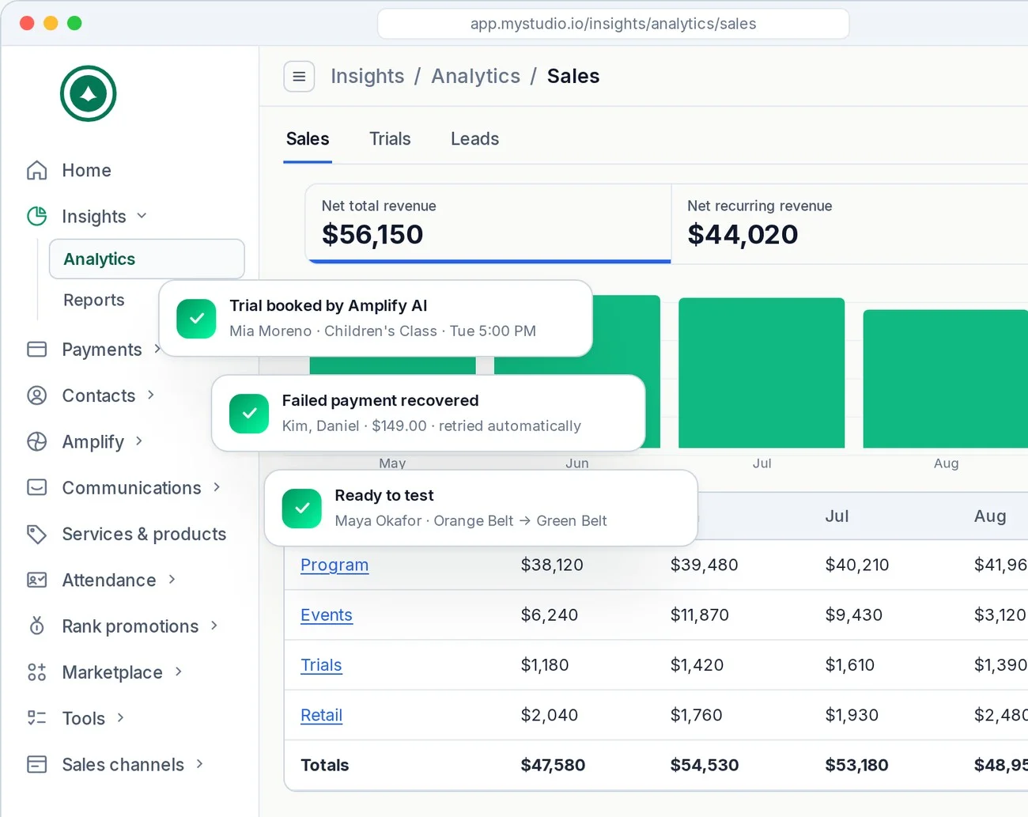Click the green check on Ready to test
The image size is (1028, 817).
coord(302,509)
